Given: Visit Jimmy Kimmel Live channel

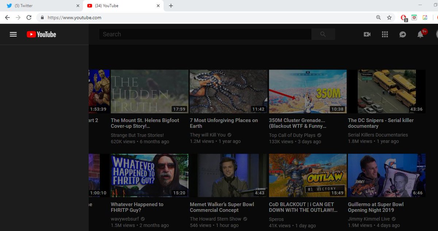Looking at the screenshot, I should pyautogui.click(x=369, y=219).
